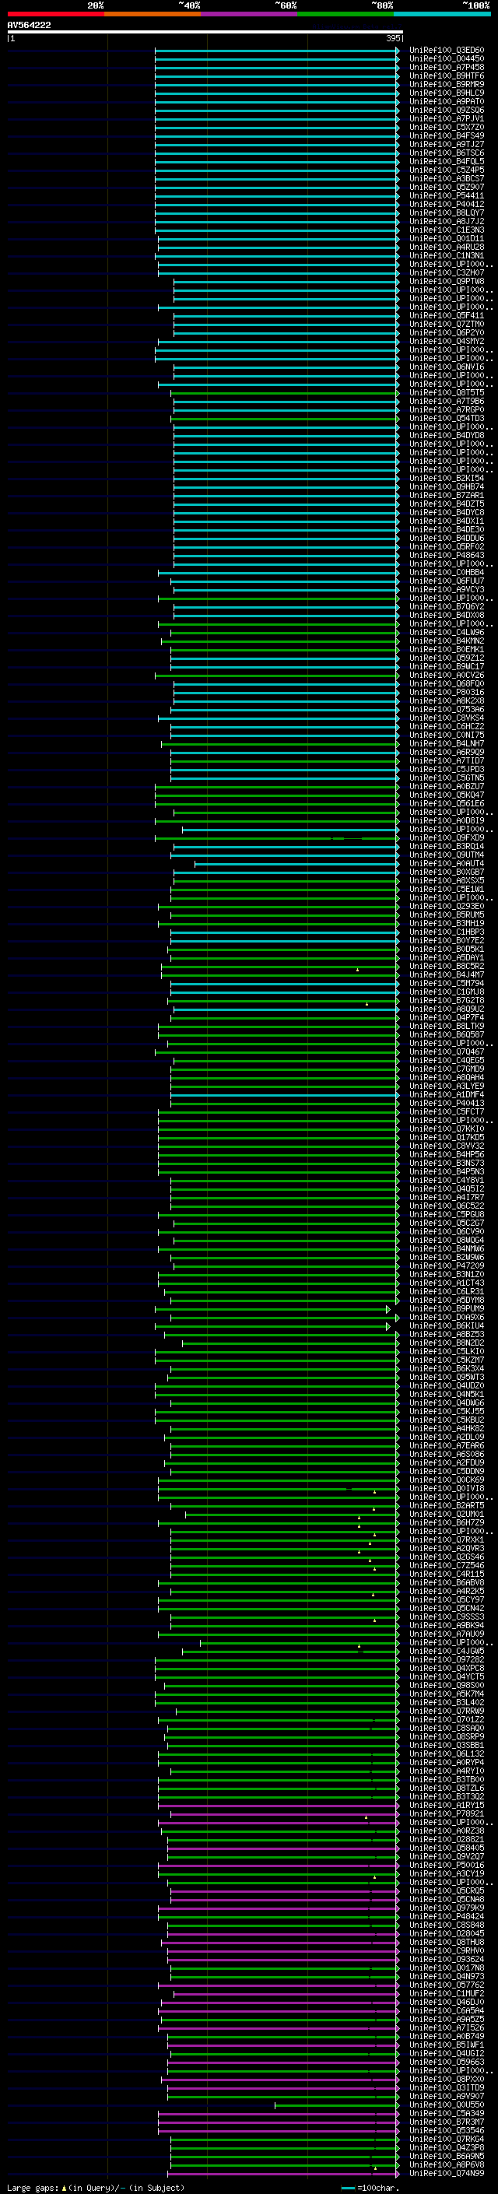This screenshot has width=498, height=2194.
Task: Click the orange ~40% identity legend segment
Action: 153,14
